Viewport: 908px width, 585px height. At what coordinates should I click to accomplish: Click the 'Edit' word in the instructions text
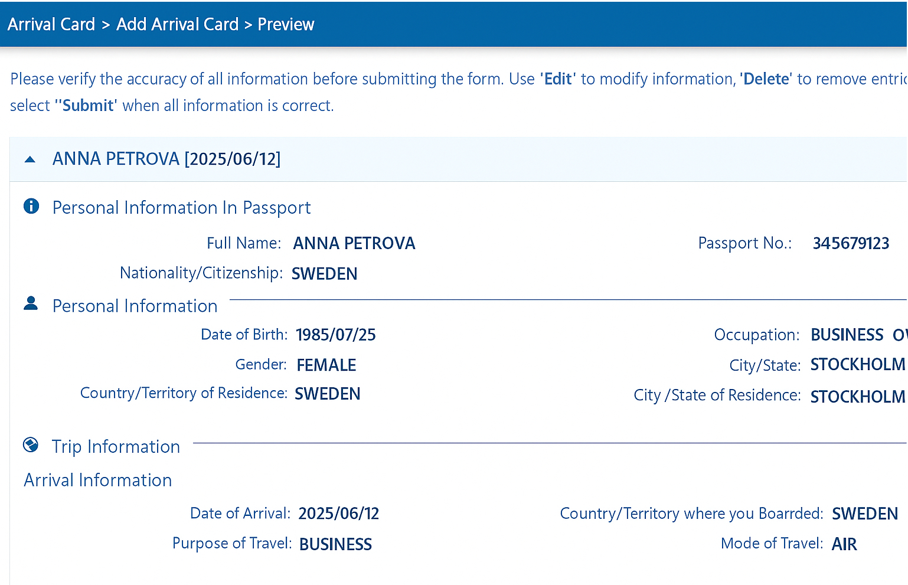click(557, 79)
